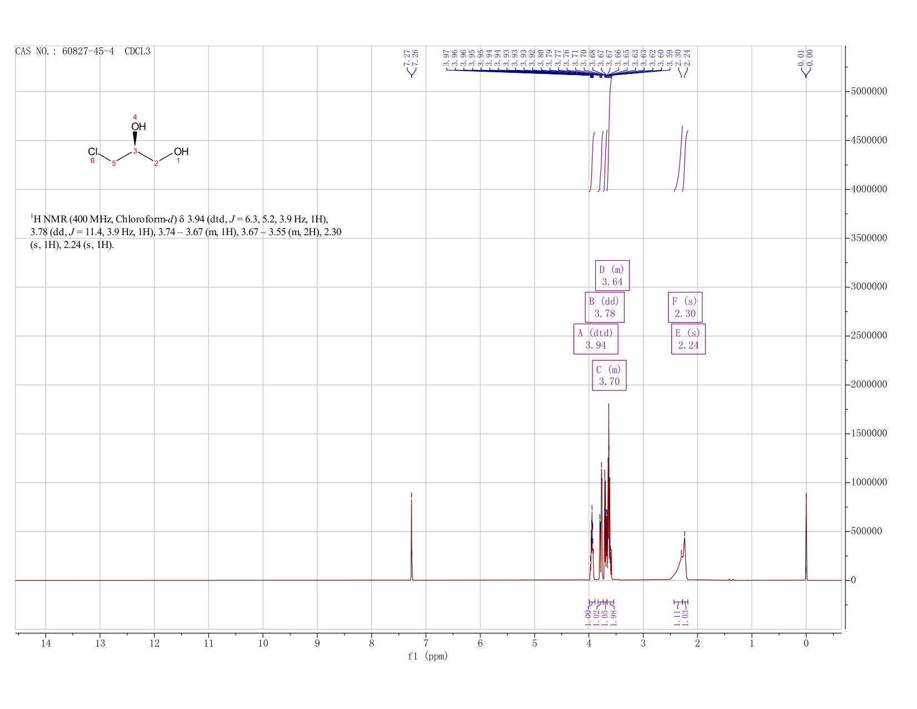This screenshot has height=709, width=917.
Task: Click x-axis tick label 13
Action: pos(100,643)
